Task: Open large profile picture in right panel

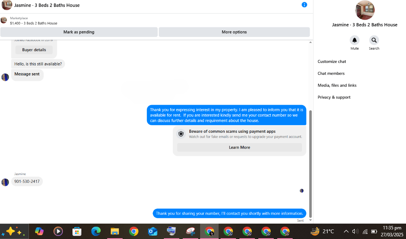Action: (x=365, y=10)
